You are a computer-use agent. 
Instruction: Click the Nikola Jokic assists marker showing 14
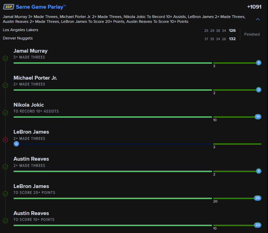coord(258,117)
